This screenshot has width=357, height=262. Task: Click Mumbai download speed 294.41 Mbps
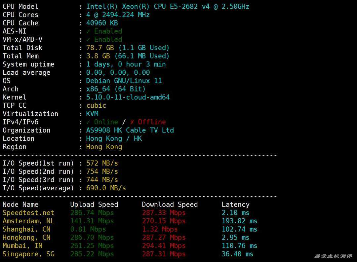click(164, 246)
